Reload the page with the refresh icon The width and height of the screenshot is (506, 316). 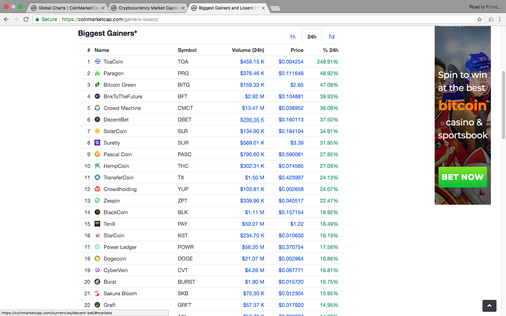[26, 19]
